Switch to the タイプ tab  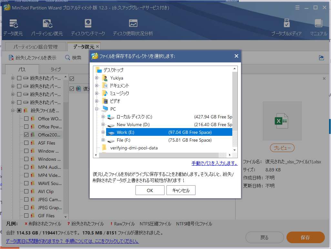coord(56,69)
